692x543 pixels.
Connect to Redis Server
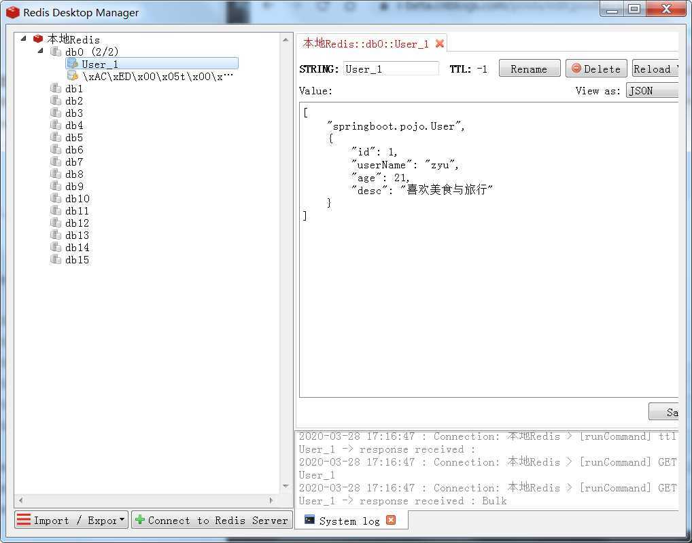(x=212, y=520)
